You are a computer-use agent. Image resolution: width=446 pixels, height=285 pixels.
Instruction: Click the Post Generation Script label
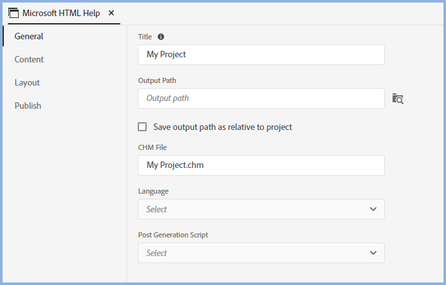coord(173,235)
